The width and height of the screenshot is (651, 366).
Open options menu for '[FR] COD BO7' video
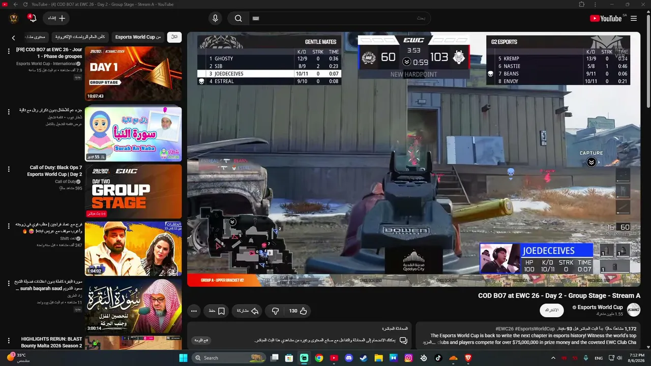[x=9, y=51]
